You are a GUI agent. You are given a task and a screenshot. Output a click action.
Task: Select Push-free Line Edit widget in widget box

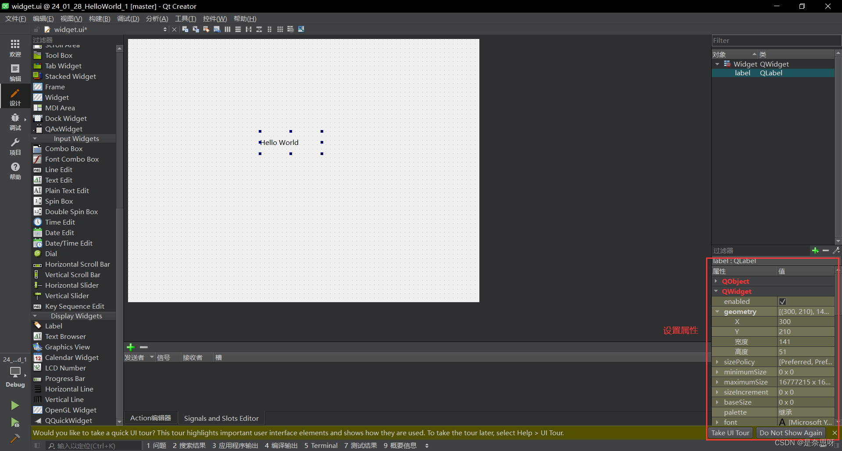tap(59, 170)
